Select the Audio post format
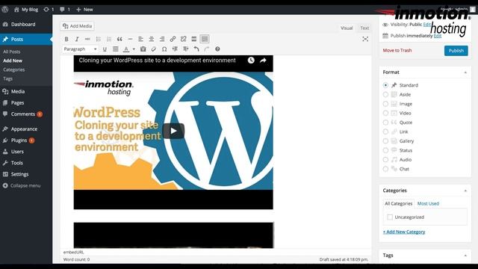This screenshot has height=269, width=478. coord(385,159)
